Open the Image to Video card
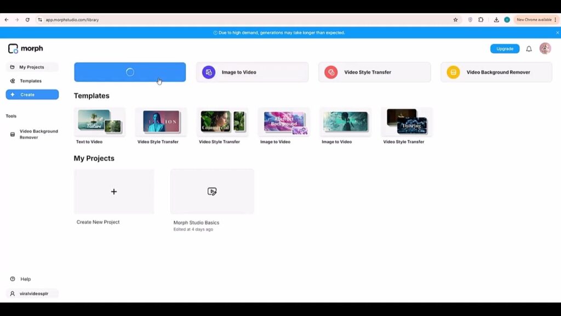 pos(252,72)
